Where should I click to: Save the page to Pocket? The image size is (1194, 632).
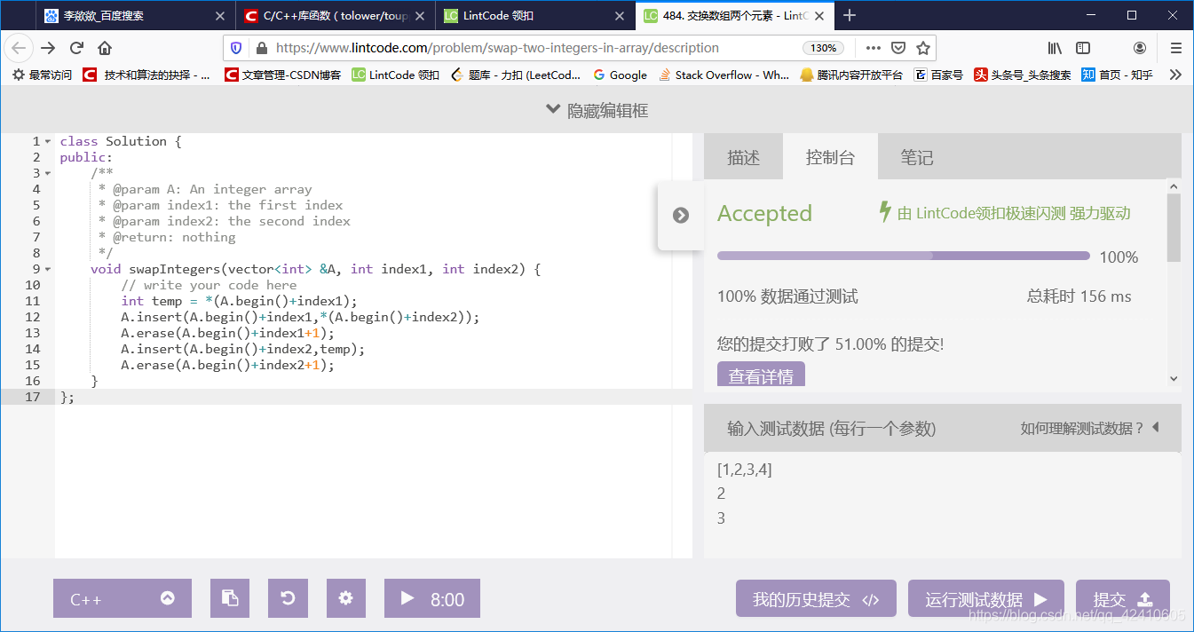click(898, 49)
